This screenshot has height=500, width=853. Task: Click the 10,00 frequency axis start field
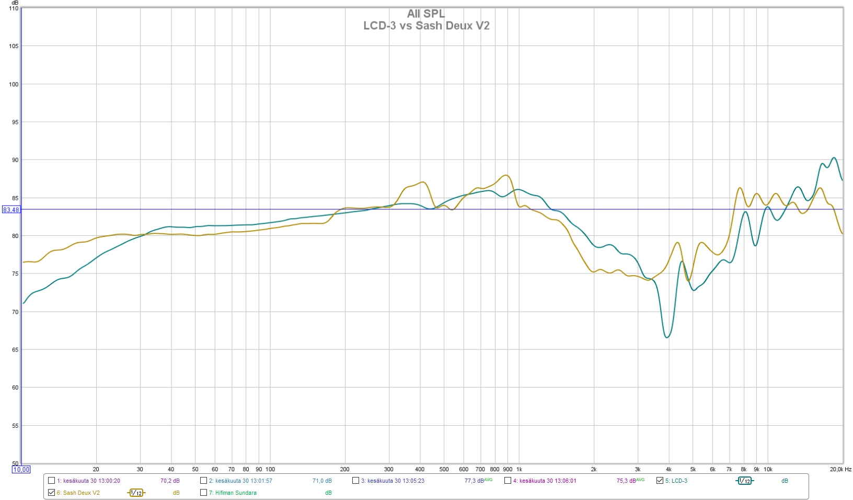(x=21, y=470)
